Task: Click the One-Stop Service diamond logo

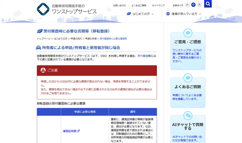Action: point(43,9)
